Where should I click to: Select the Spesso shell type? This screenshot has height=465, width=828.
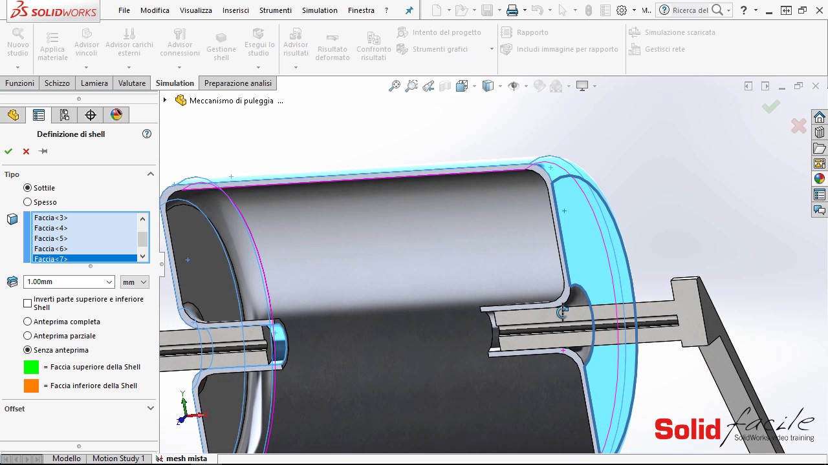pos(27,202)
